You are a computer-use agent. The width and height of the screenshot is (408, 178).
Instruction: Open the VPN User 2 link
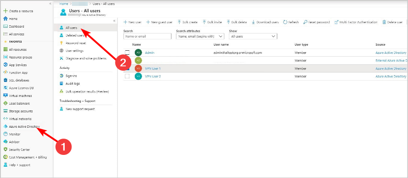[x=153, y=77]
